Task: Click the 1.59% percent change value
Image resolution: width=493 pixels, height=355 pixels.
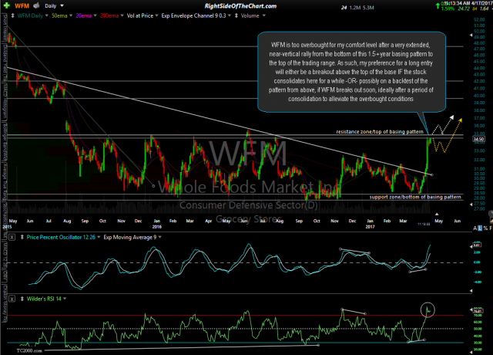Action: coord(448,8)
